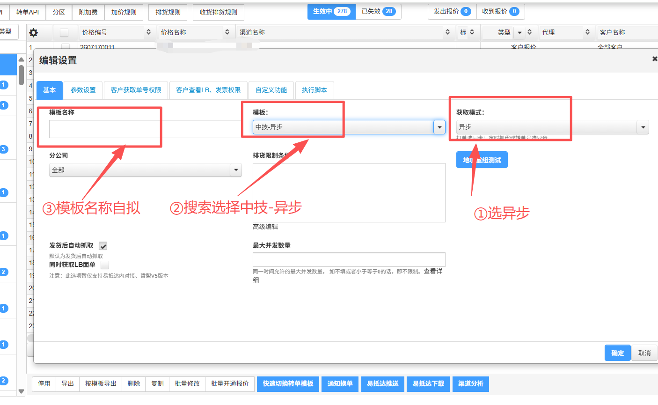Click 渠道分析 button
Screen dimensions: 658x405
point(471,384)
